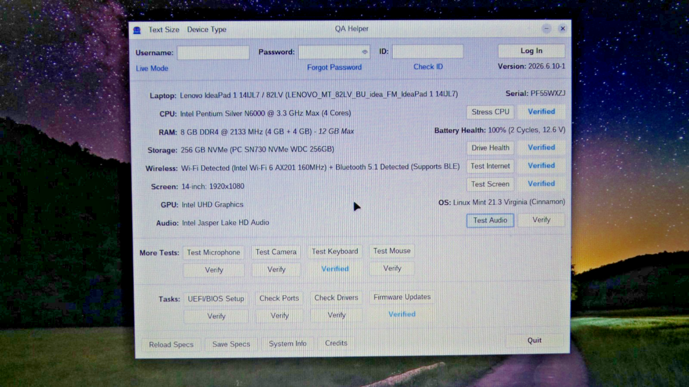The height and width of the screenshot is (387, 689).
Task: Click the 8 GB DDR4 RAM spec text
Action: (x=267, y=132)
